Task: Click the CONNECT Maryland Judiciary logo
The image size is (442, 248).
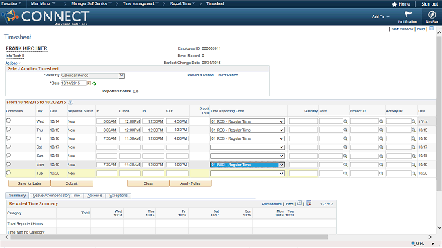Action: pyautogui.click(x=46, y=17)
